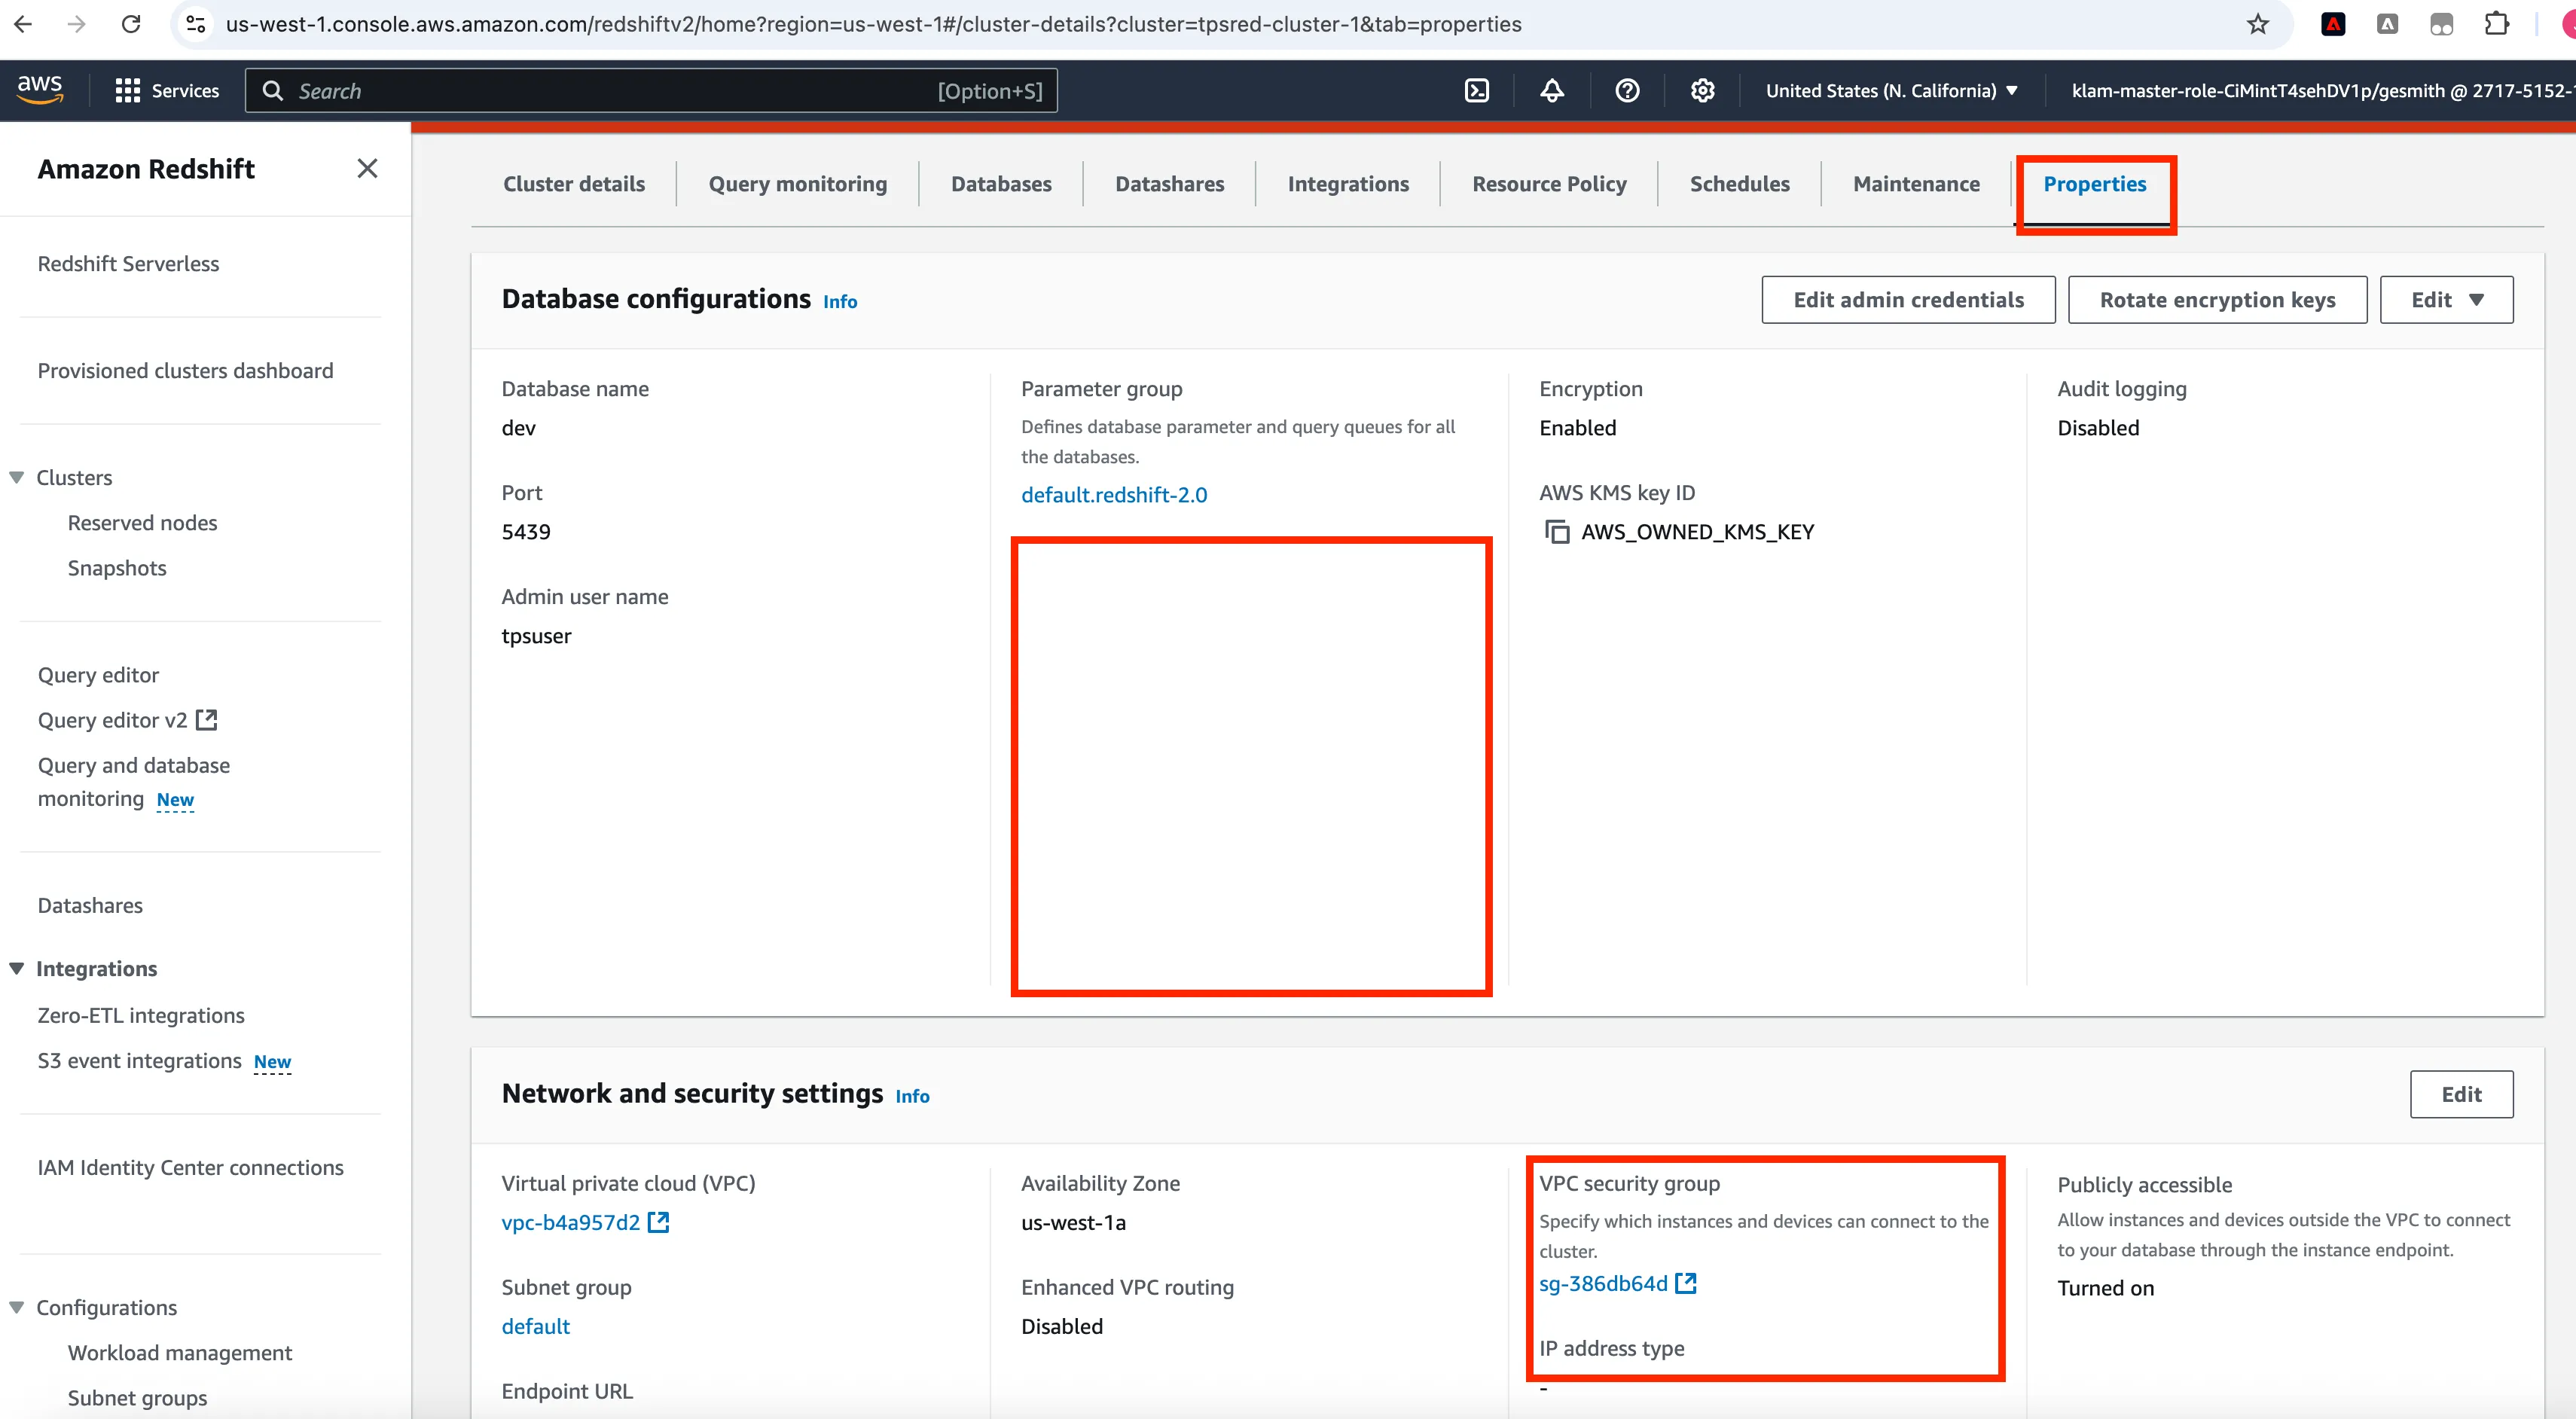Viewport: 2576px width, 1419px height.
Task: Open vpc-b4a957d2 external link icon
Action: point(659,1222)
